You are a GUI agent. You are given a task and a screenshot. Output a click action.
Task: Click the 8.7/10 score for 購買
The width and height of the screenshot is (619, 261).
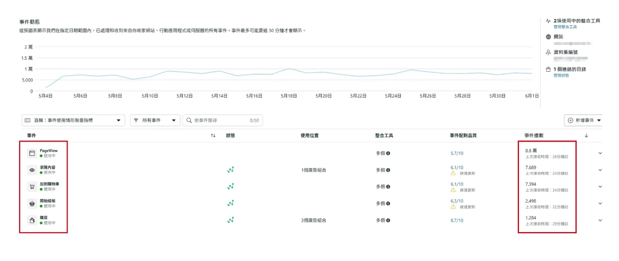tap(457, 220)
